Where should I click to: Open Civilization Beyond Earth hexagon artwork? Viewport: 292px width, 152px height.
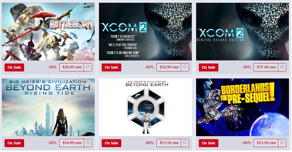145,107
